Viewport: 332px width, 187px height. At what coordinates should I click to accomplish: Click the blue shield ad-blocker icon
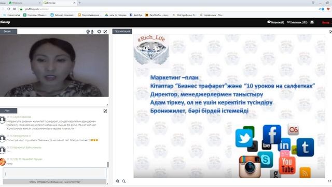323,9
